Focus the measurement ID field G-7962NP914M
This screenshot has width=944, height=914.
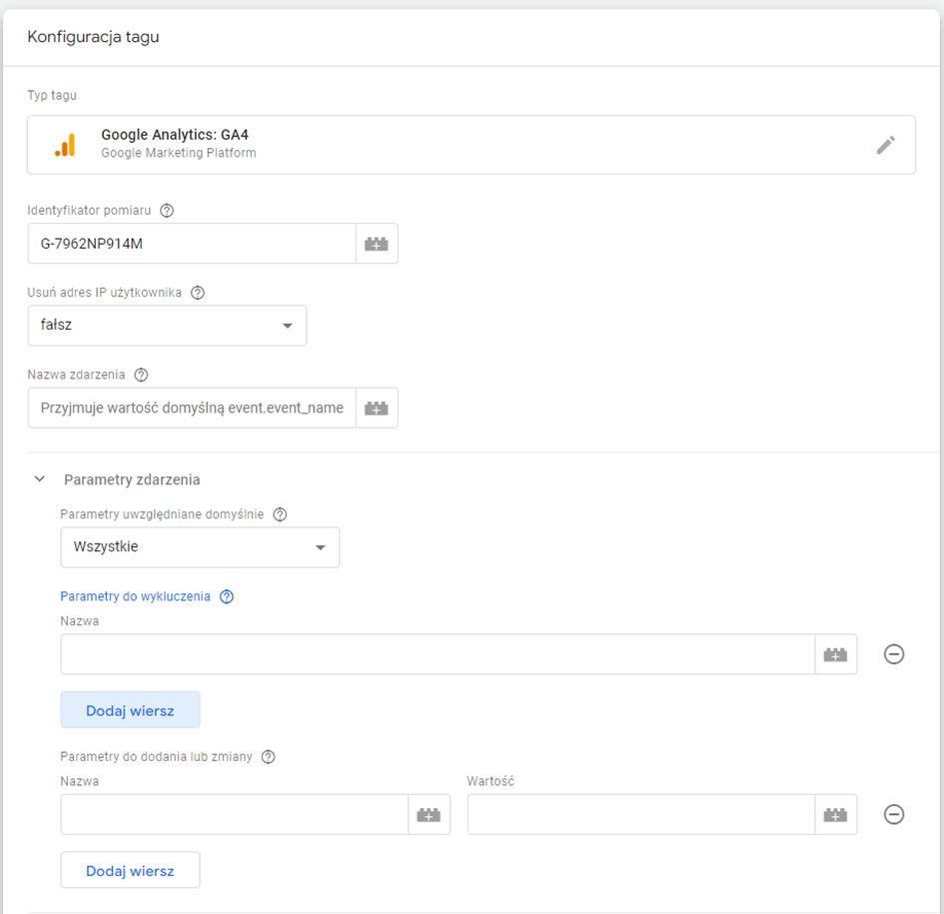pyautogui.click(x=192, y=244)
